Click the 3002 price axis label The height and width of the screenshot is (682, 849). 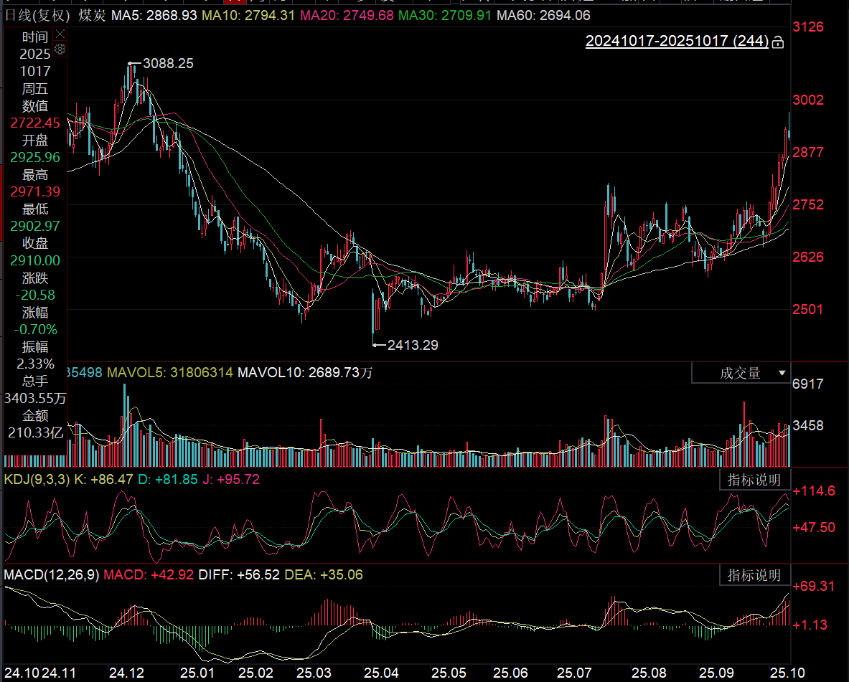pyautogui.click(x=807, y=100)
